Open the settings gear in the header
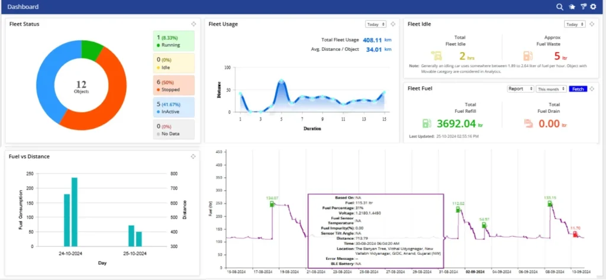This screenshot has width=606, height=280. tap(593, 6)
